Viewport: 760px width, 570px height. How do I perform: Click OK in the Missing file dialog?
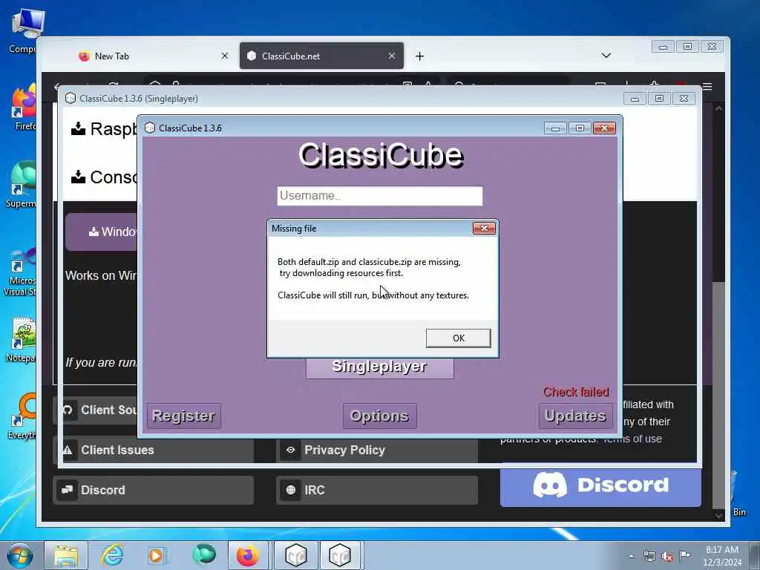pyautogui.click(x=458, y=338)
